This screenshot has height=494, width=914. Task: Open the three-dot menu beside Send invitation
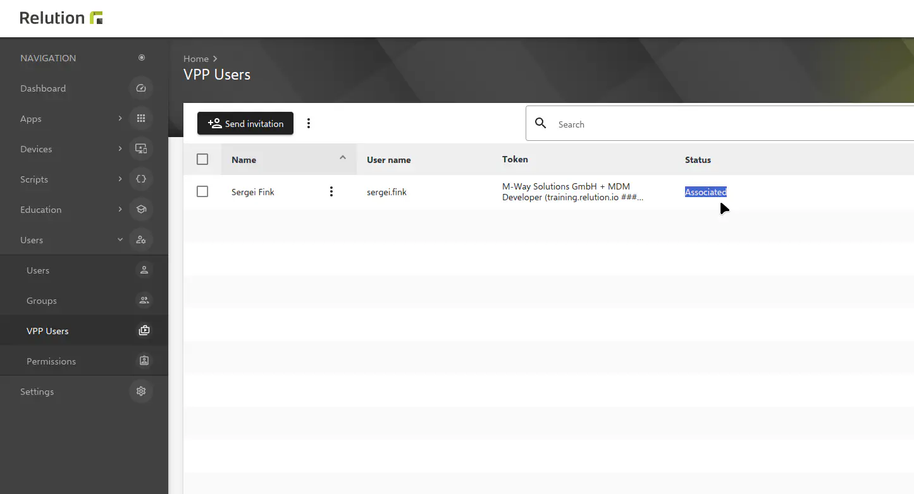pyautogui.click(x=309, y=124)
